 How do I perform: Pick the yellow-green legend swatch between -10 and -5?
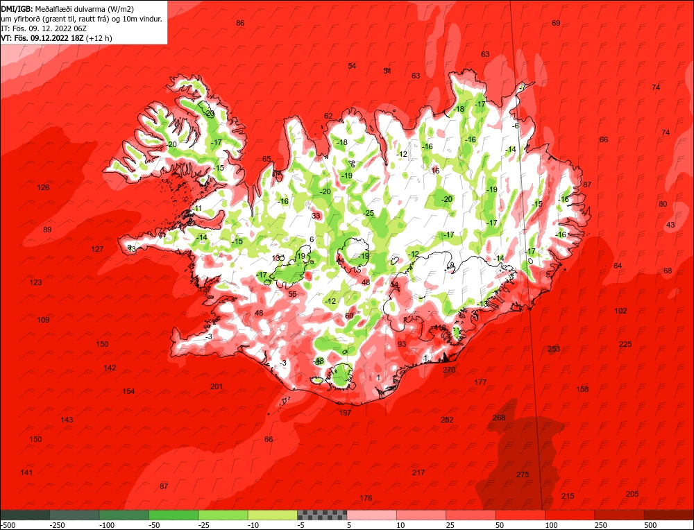pyautogui.click(x=273, y=515)
